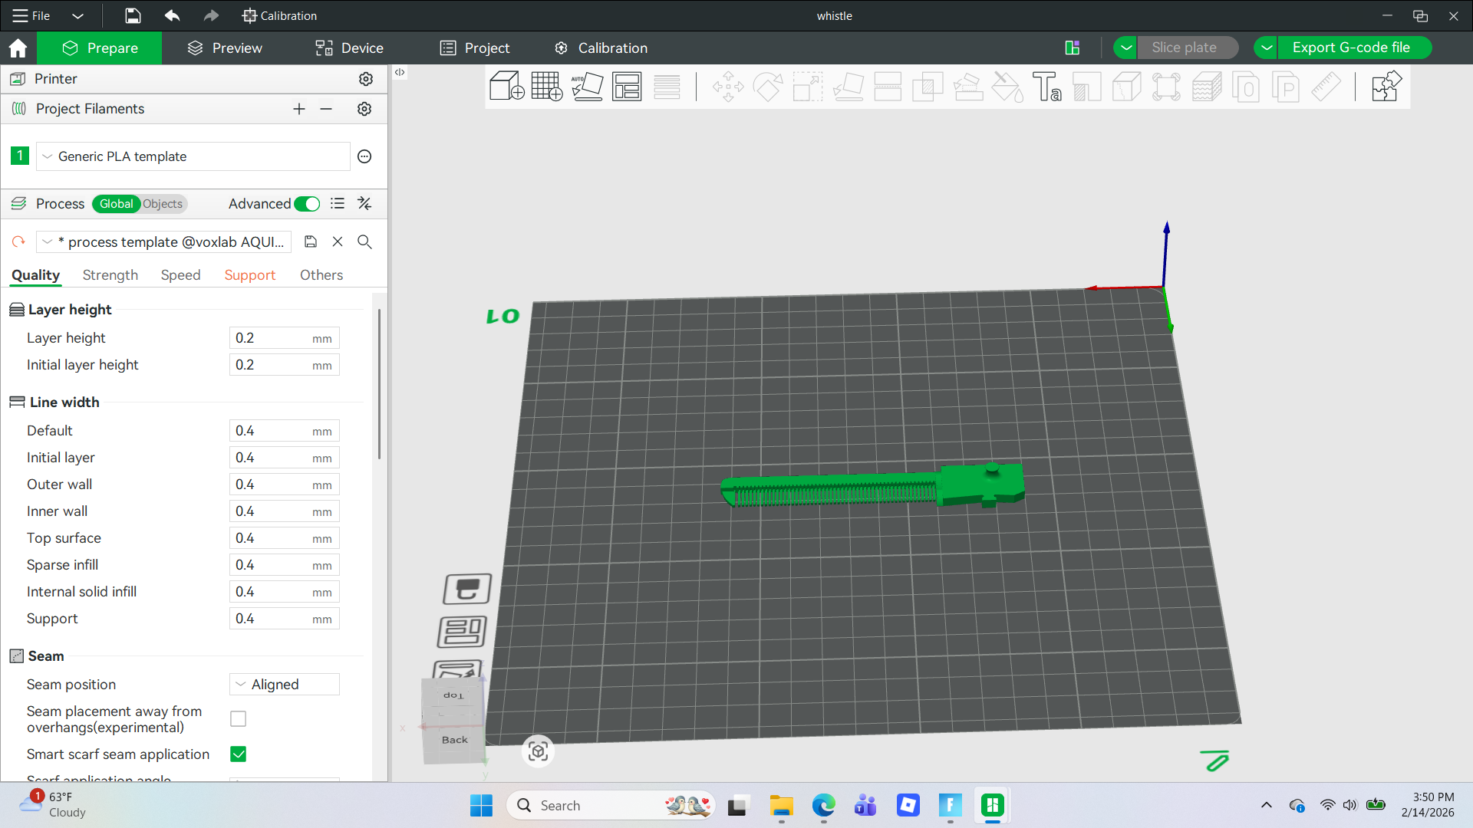Click the Add cube primitive icon
The image size is (1473, 828).
(506, 86)
